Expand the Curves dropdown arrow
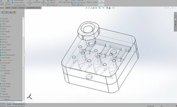Screen dimensions: 177x107 click(x=96, y=5)
